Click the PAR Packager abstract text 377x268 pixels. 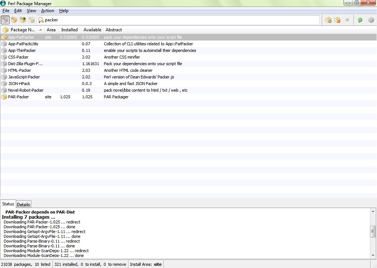[x=116, y=97]
